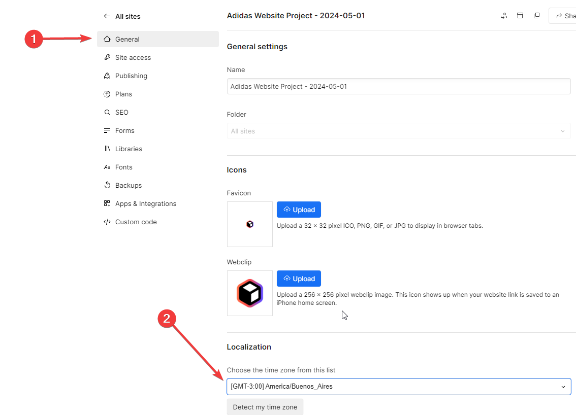Open Apps & Integrations settings
The image size is (576, 415).
coord(158,203)
